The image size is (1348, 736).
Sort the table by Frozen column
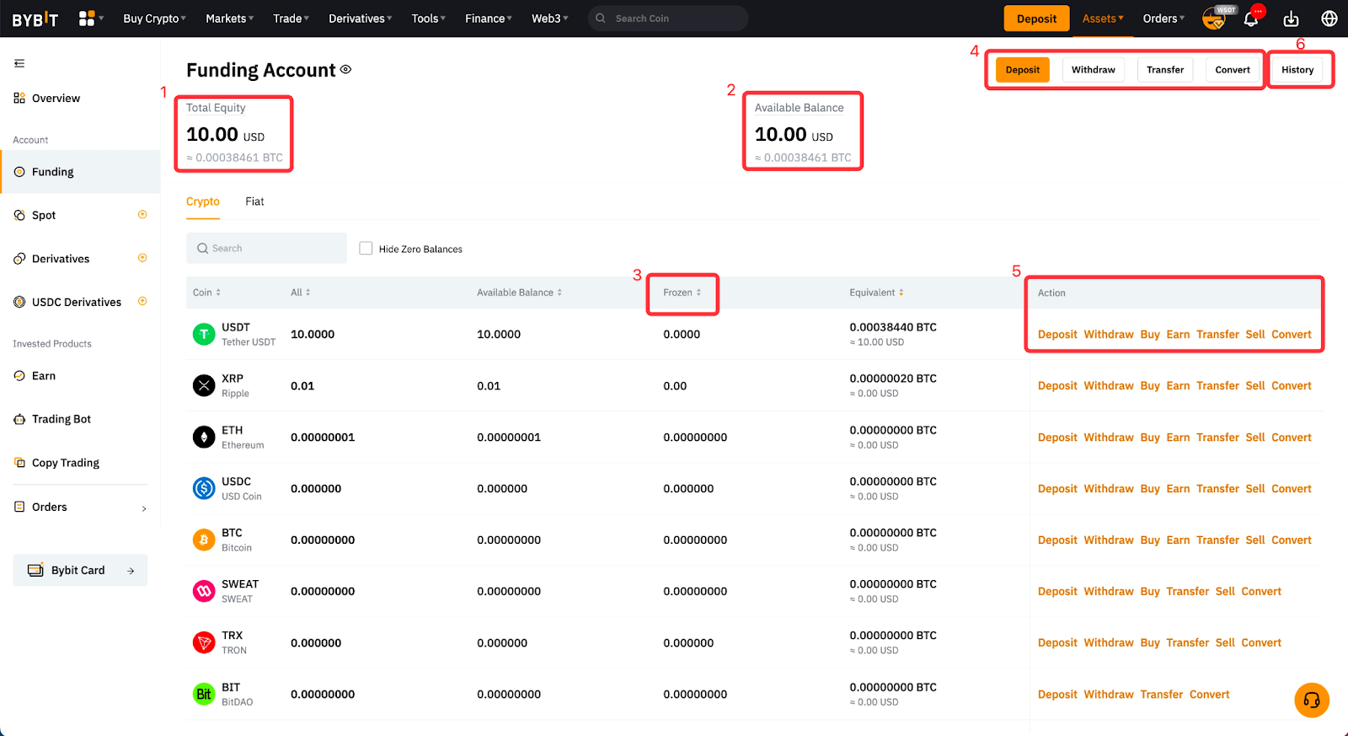[x=682, y=293]
